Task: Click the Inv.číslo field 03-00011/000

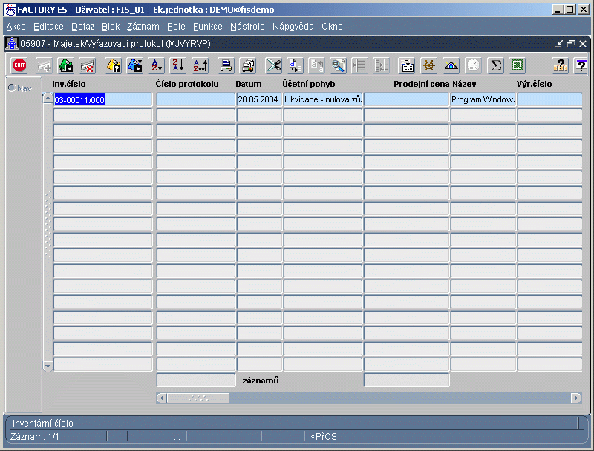Action: (102, 99)
